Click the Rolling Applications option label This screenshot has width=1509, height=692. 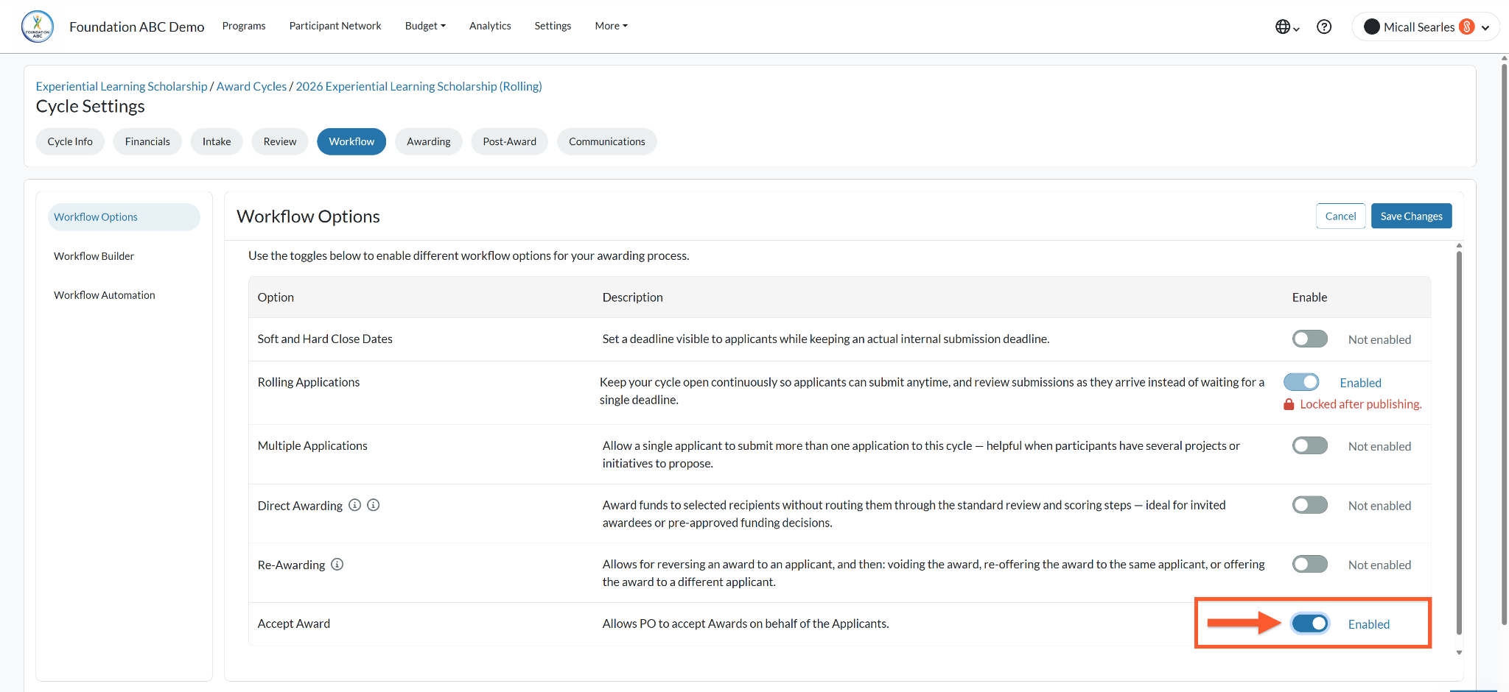click(309, 382)
